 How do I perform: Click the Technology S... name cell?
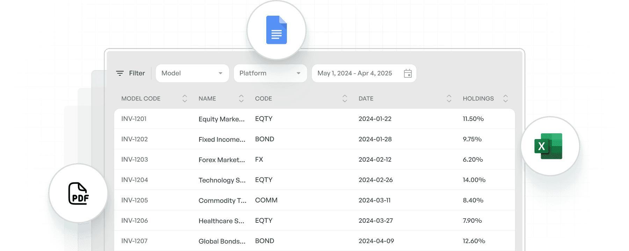(222, 180)
